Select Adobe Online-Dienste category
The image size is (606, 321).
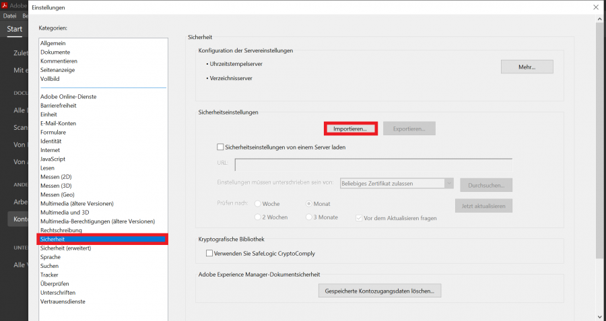[68, 97]
